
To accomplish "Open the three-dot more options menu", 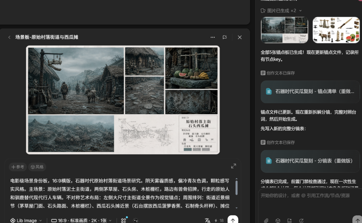I will coord(213,37).
